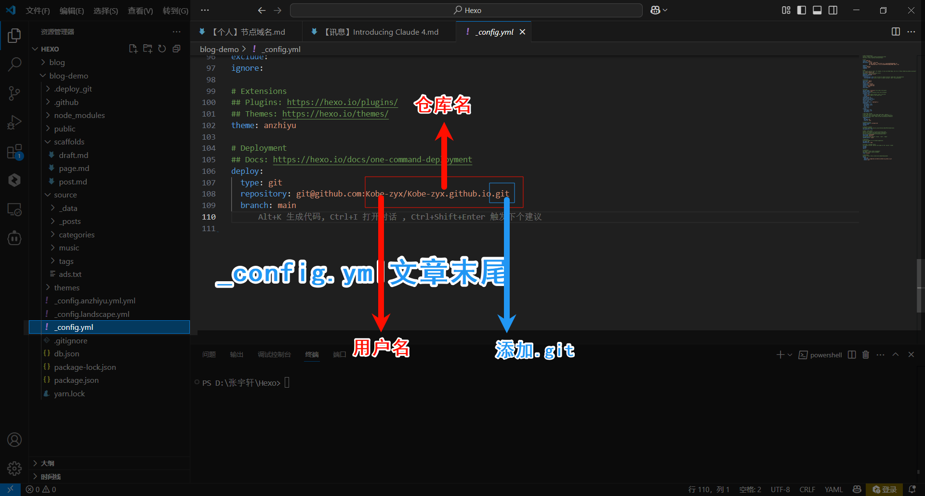Open explorer views and more actions menu
The image size is (925, 496).
(x=177, y=32)
